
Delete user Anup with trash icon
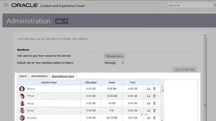pyautogui.click(x=155, y=103)
